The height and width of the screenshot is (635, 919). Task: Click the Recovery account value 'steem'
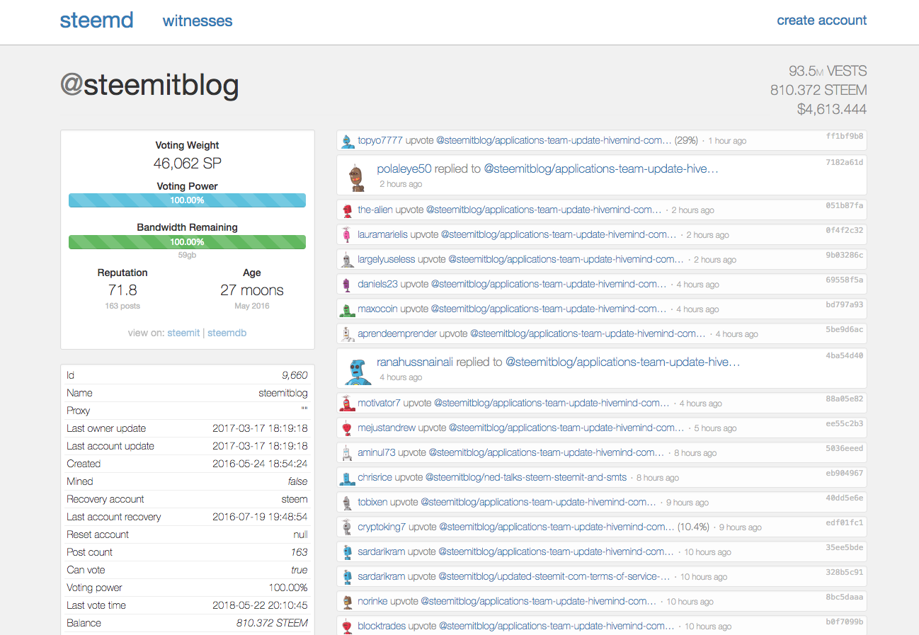(295, 499)
